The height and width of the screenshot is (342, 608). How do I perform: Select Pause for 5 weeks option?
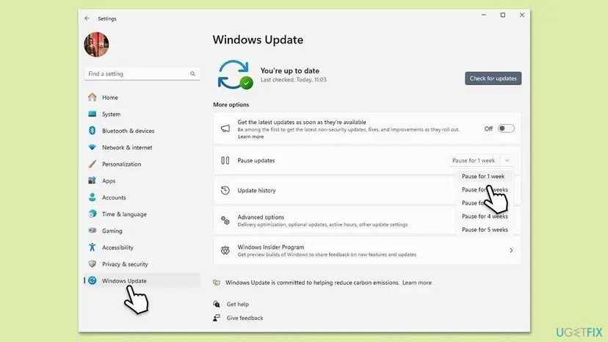485,230
